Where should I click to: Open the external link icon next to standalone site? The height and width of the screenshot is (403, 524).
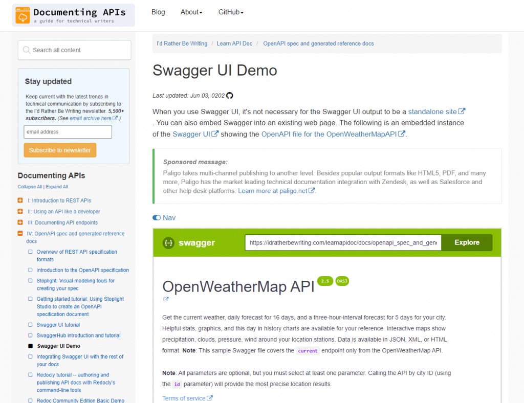point(463,111)
